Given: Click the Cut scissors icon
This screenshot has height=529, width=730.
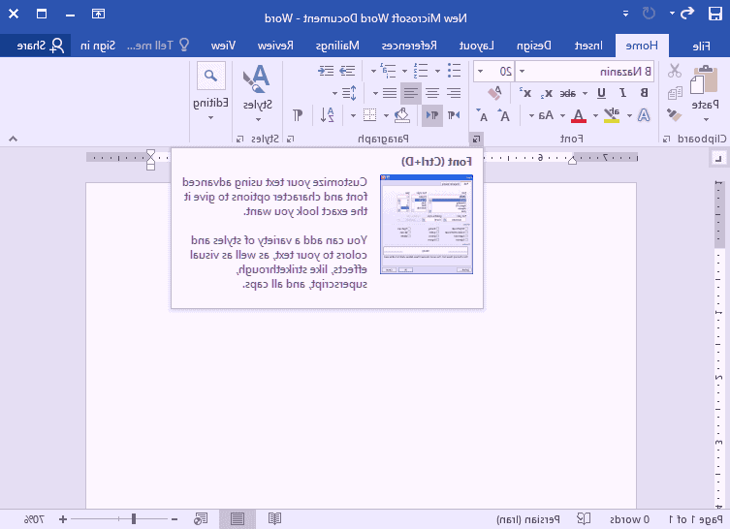Looking at the screenshot, I should point(675,71).
